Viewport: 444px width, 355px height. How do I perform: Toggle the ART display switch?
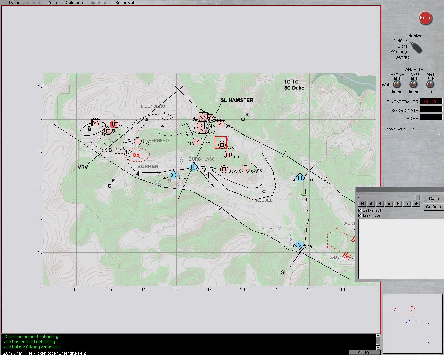(x=430, y=85)
